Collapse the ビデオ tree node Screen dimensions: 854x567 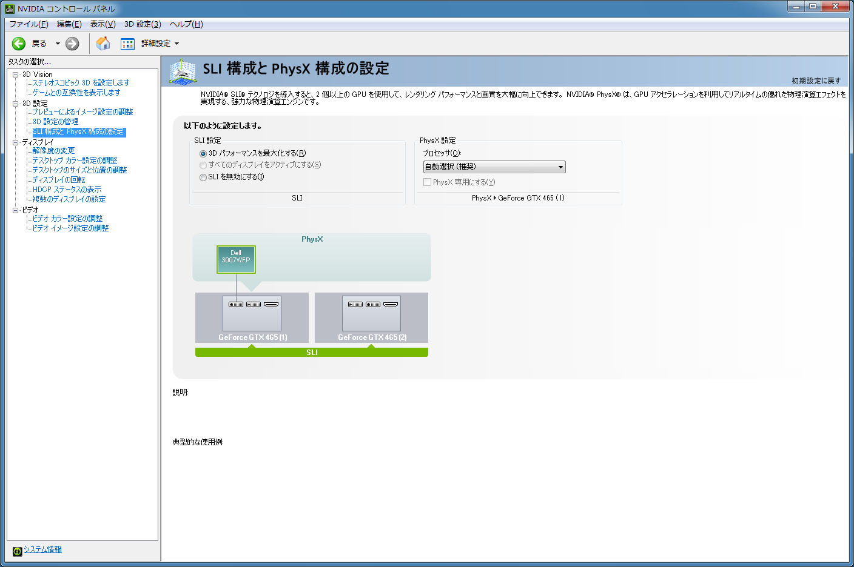16,210
